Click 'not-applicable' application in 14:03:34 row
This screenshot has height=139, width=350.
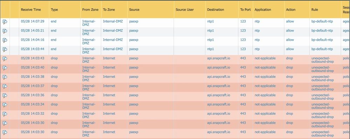tap(265, 104)
